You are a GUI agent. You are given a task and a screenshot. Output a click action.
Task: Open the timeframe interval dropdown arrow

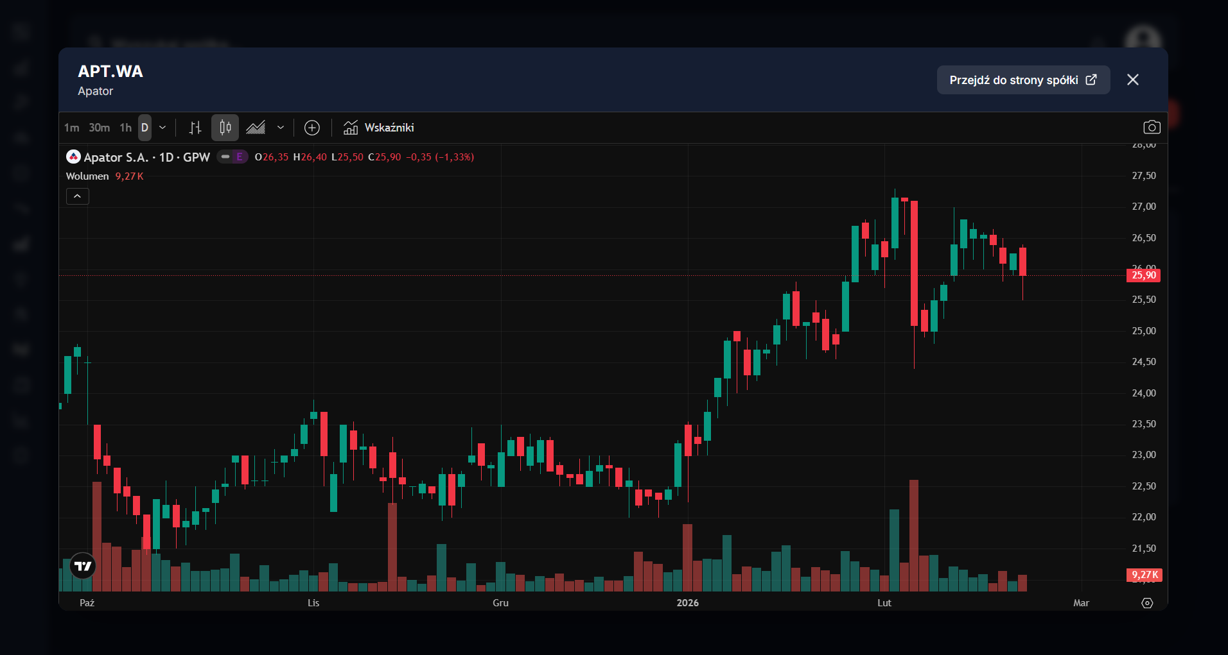tap(162, 128)
